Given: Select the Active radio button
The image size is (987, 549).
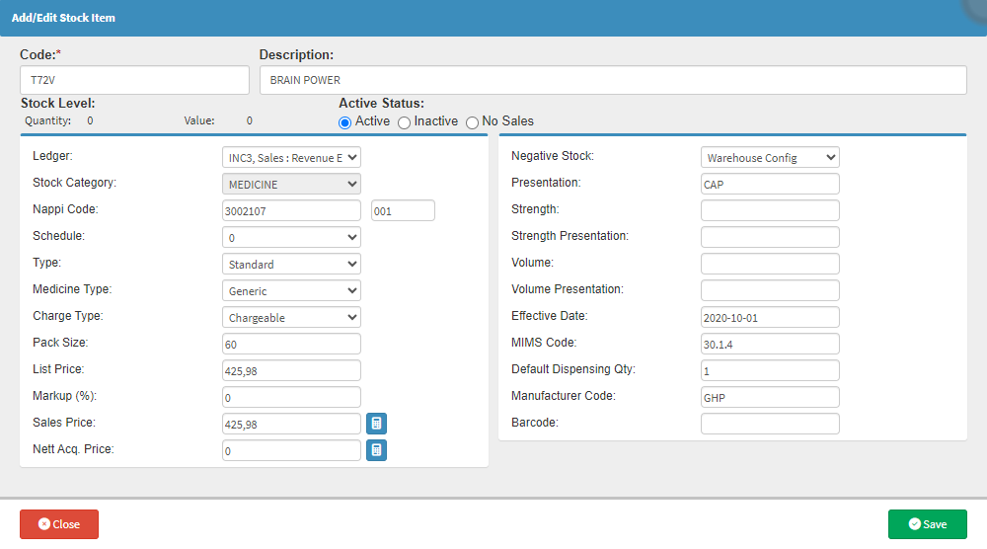Looking at the screenshot, I should [344, 122].
